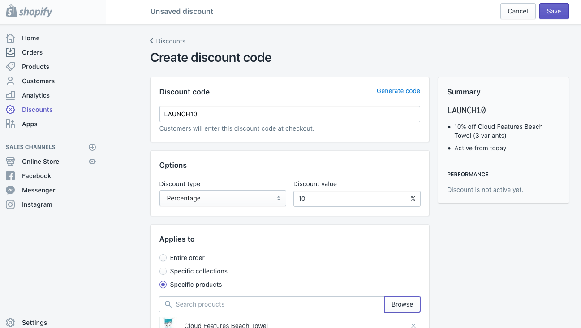
Task: Save the discount
Action: point(554,11)
